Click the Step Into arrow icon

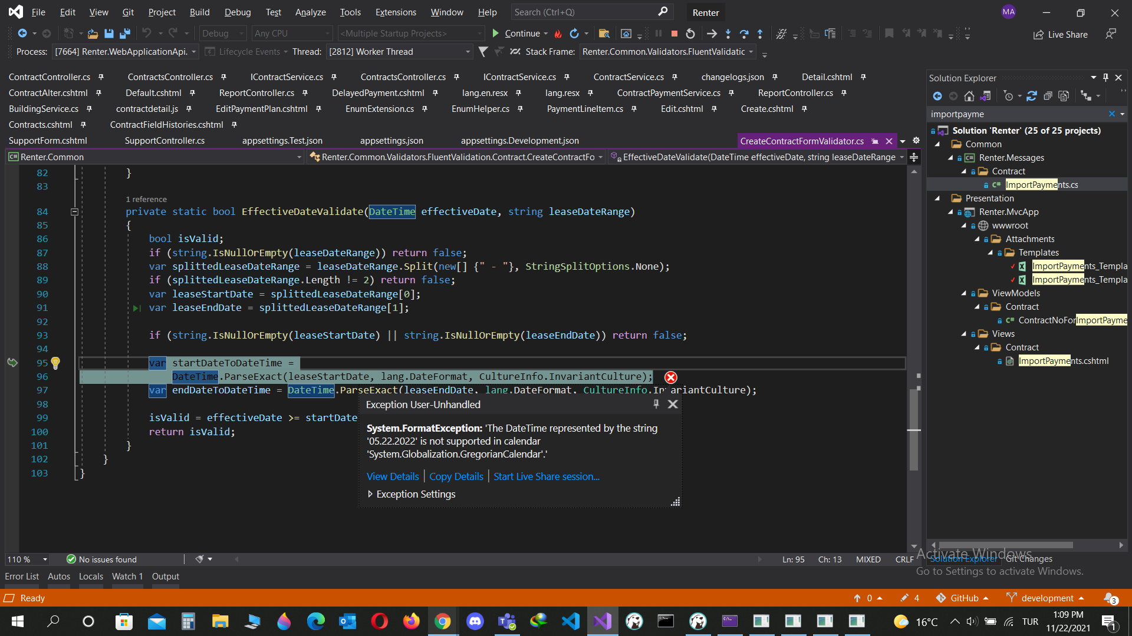[728, 34]
